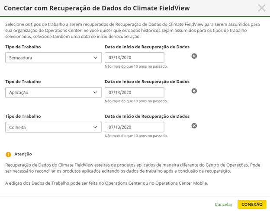Screen dimensions: 270x211
Task: Click the first Tipo de Trabalho label
Action: click(23, 47)
